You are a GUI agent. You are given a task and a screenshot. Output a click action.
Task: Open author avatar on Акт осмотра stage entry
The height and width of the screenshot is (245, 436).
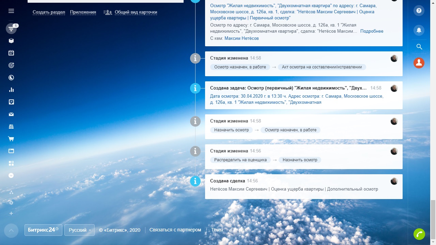click(394, 58)
